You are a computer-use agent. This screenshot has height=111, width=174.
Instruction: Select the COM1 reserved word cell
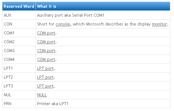[x=9, y=33]
